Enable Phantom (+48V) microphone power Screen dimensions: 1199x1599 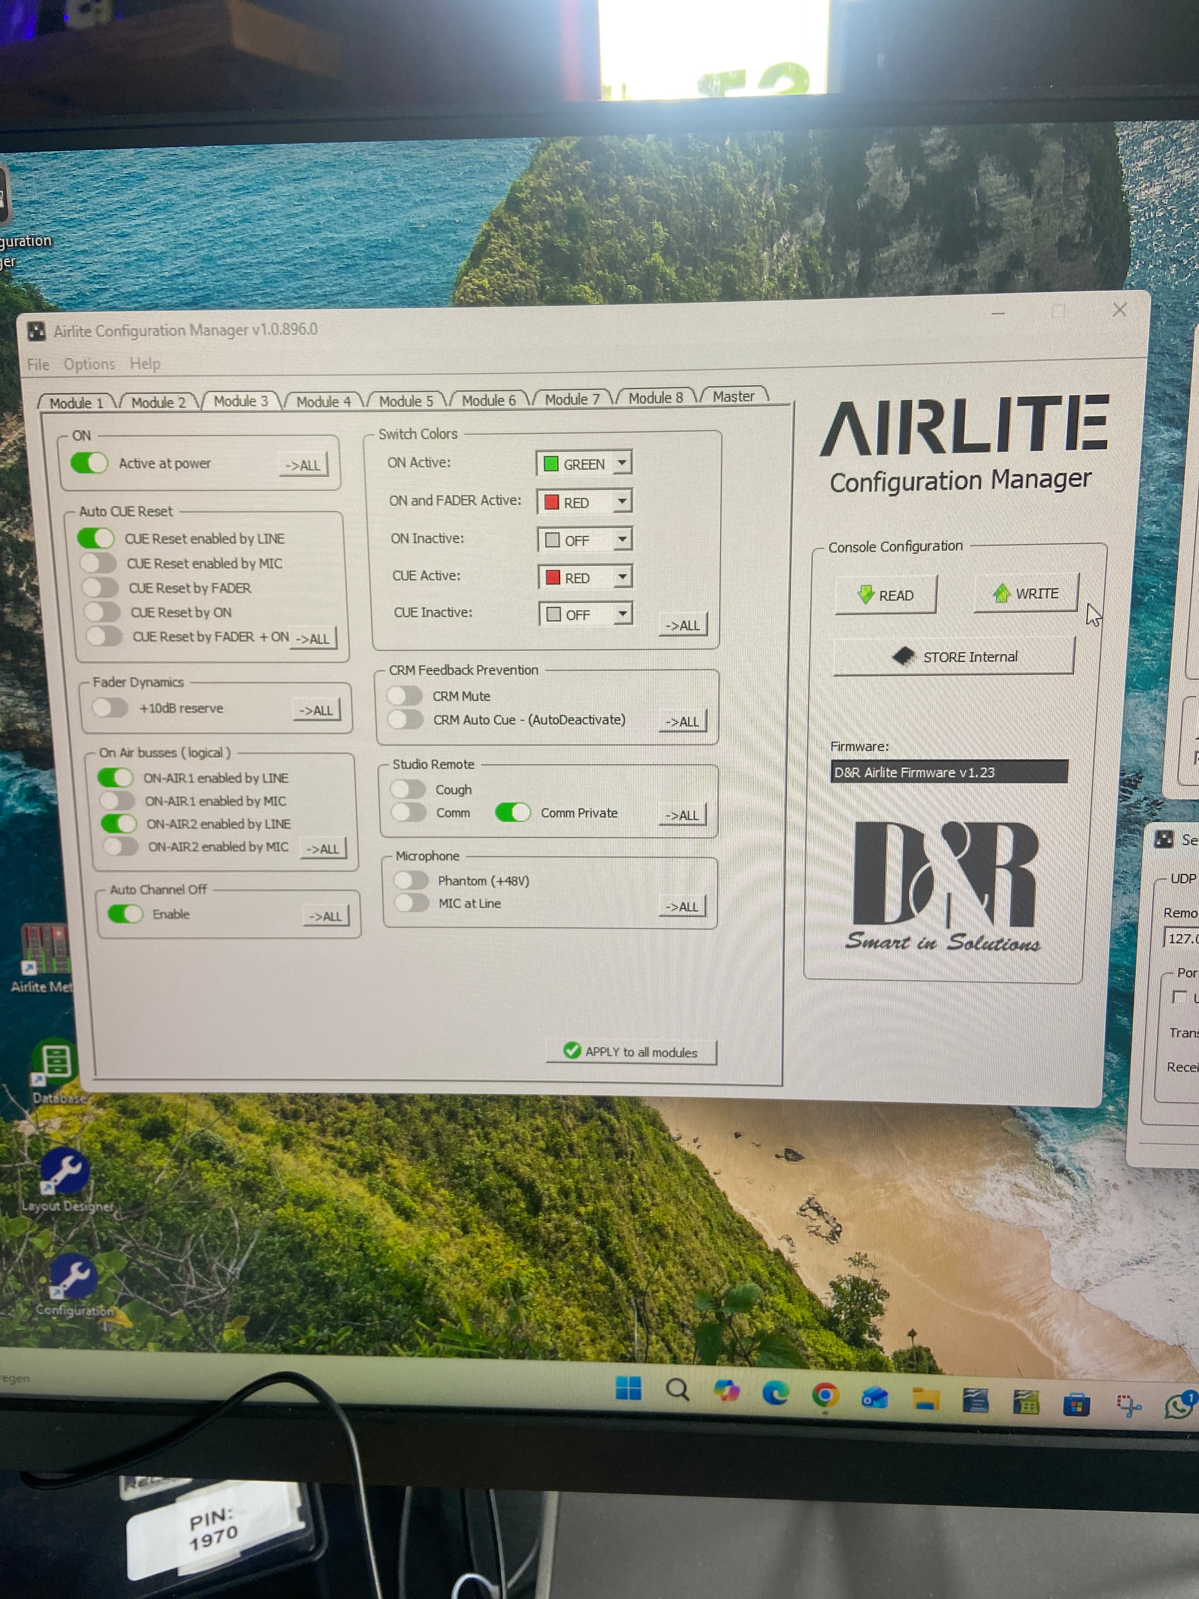pos(412,879)
